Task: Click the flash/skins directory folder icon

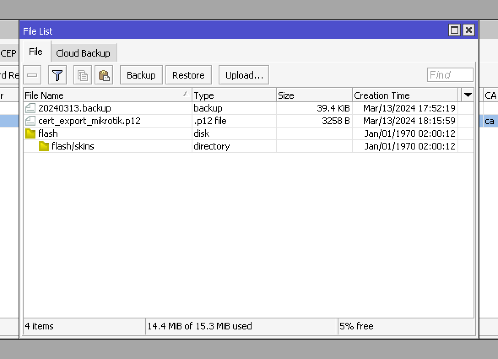Action: click(44, 146)
